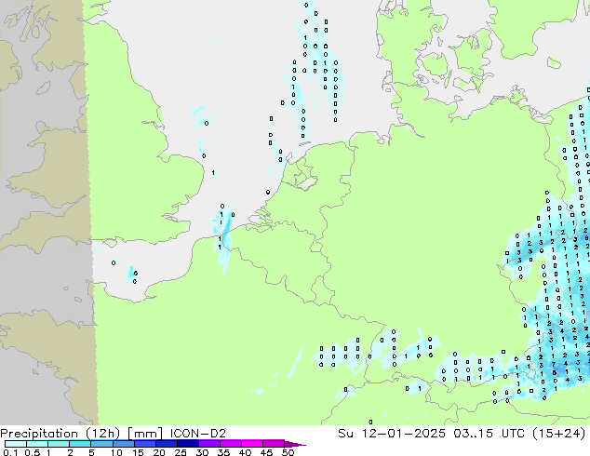Screen dimensions: 590x456
Task: Click the legend value "50"
Action: click(288, 452)
